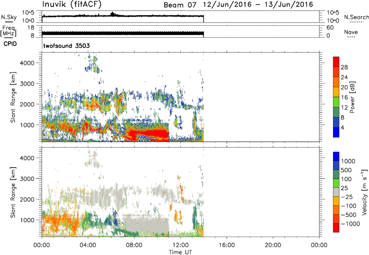
Task: Click the 'Freq. [MHz]' axis label
Action: [9, 31]
